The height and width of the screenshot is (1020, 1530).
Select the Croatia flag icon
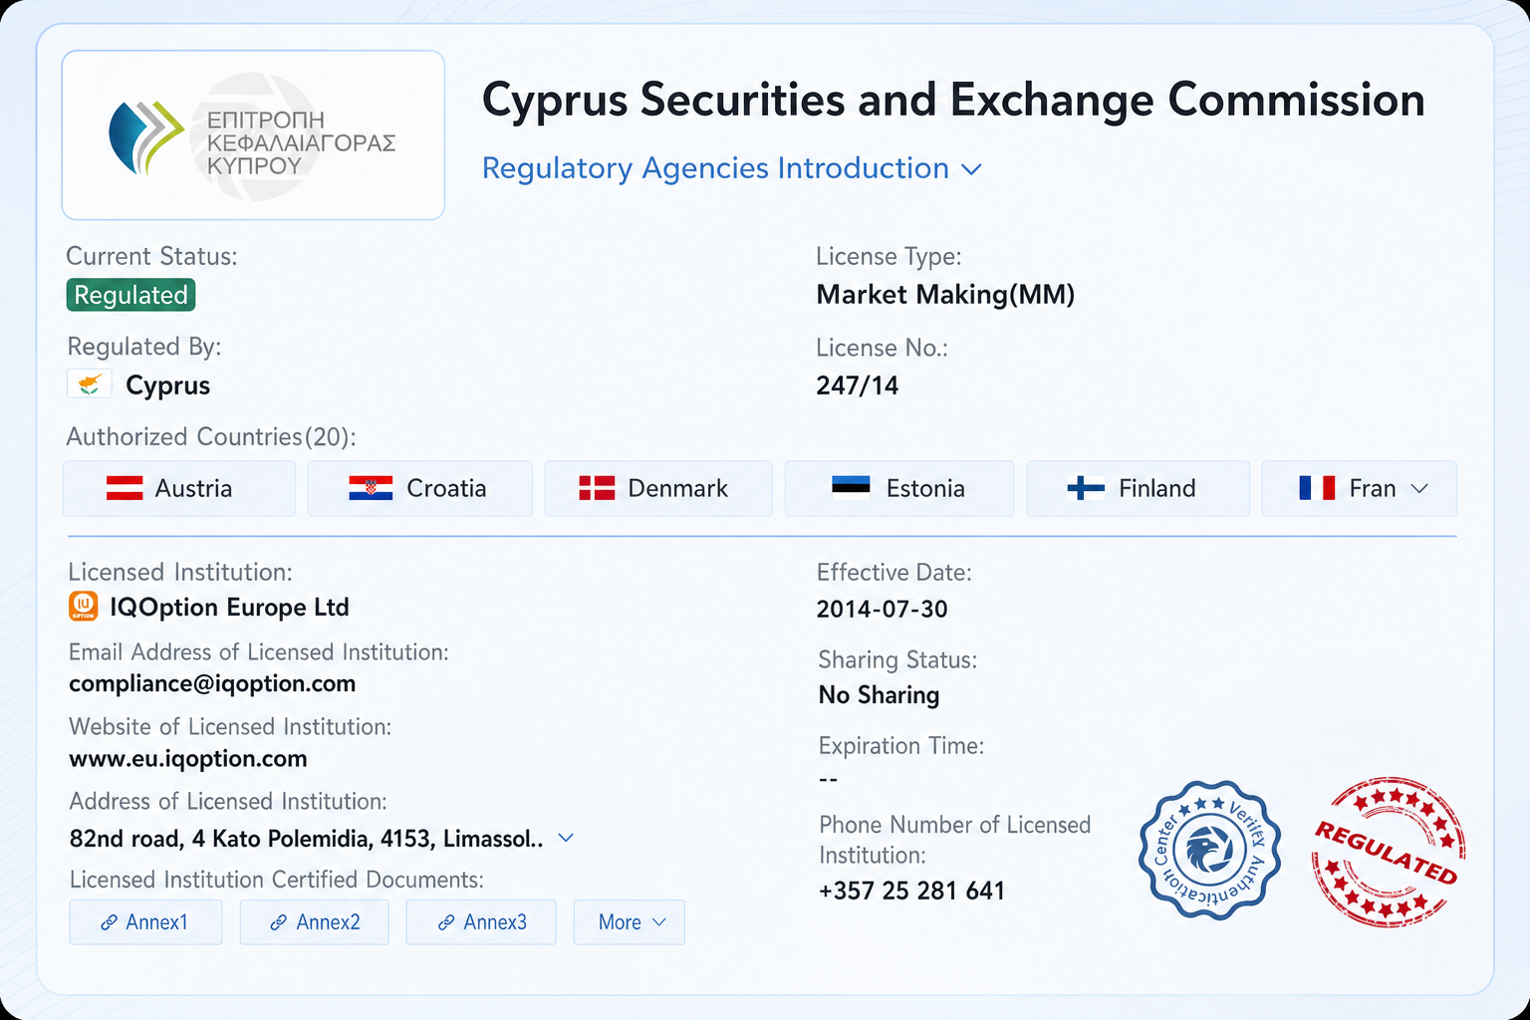point(371,488)
